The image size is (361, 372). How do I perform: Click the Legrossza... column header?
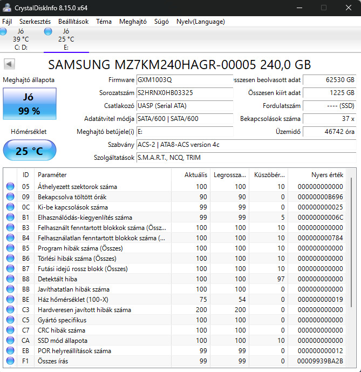(x=229, y=175)
